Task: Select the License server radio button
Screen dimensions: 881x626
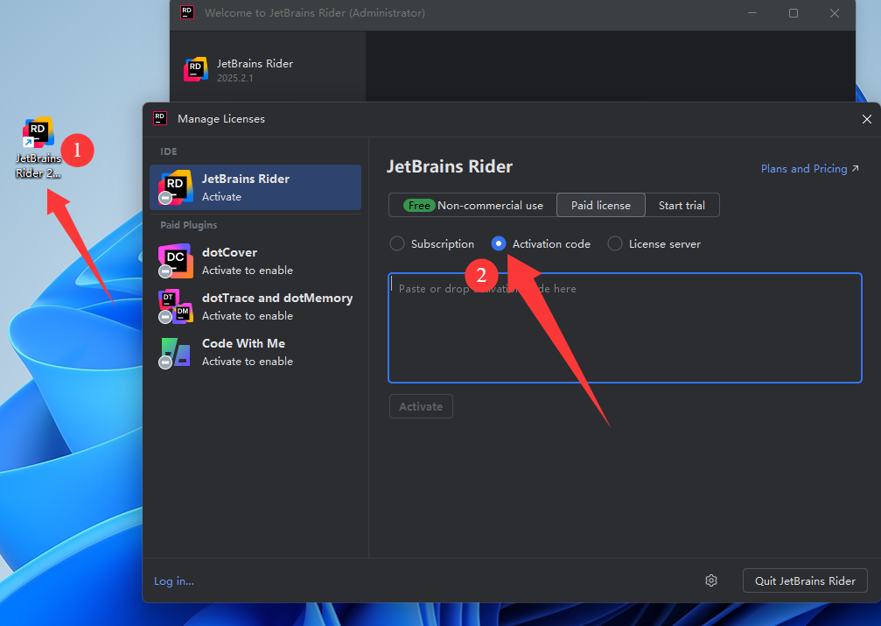Action: click(x=615, y=243)
